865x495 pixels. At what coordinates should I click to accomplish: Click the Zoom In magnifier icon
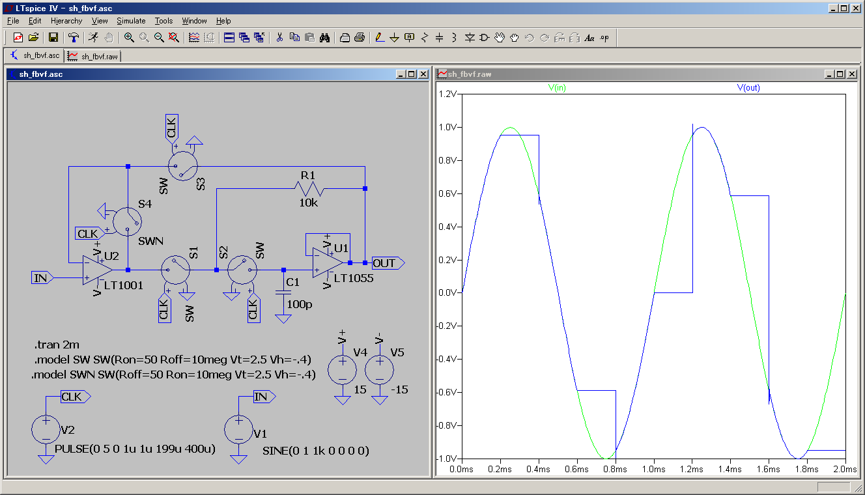tap(129, 38)
